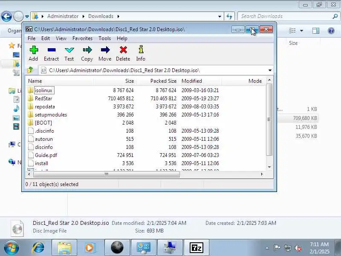The image size is (341, 256).
Task: Select the install file row
Action: coord(145,163)
